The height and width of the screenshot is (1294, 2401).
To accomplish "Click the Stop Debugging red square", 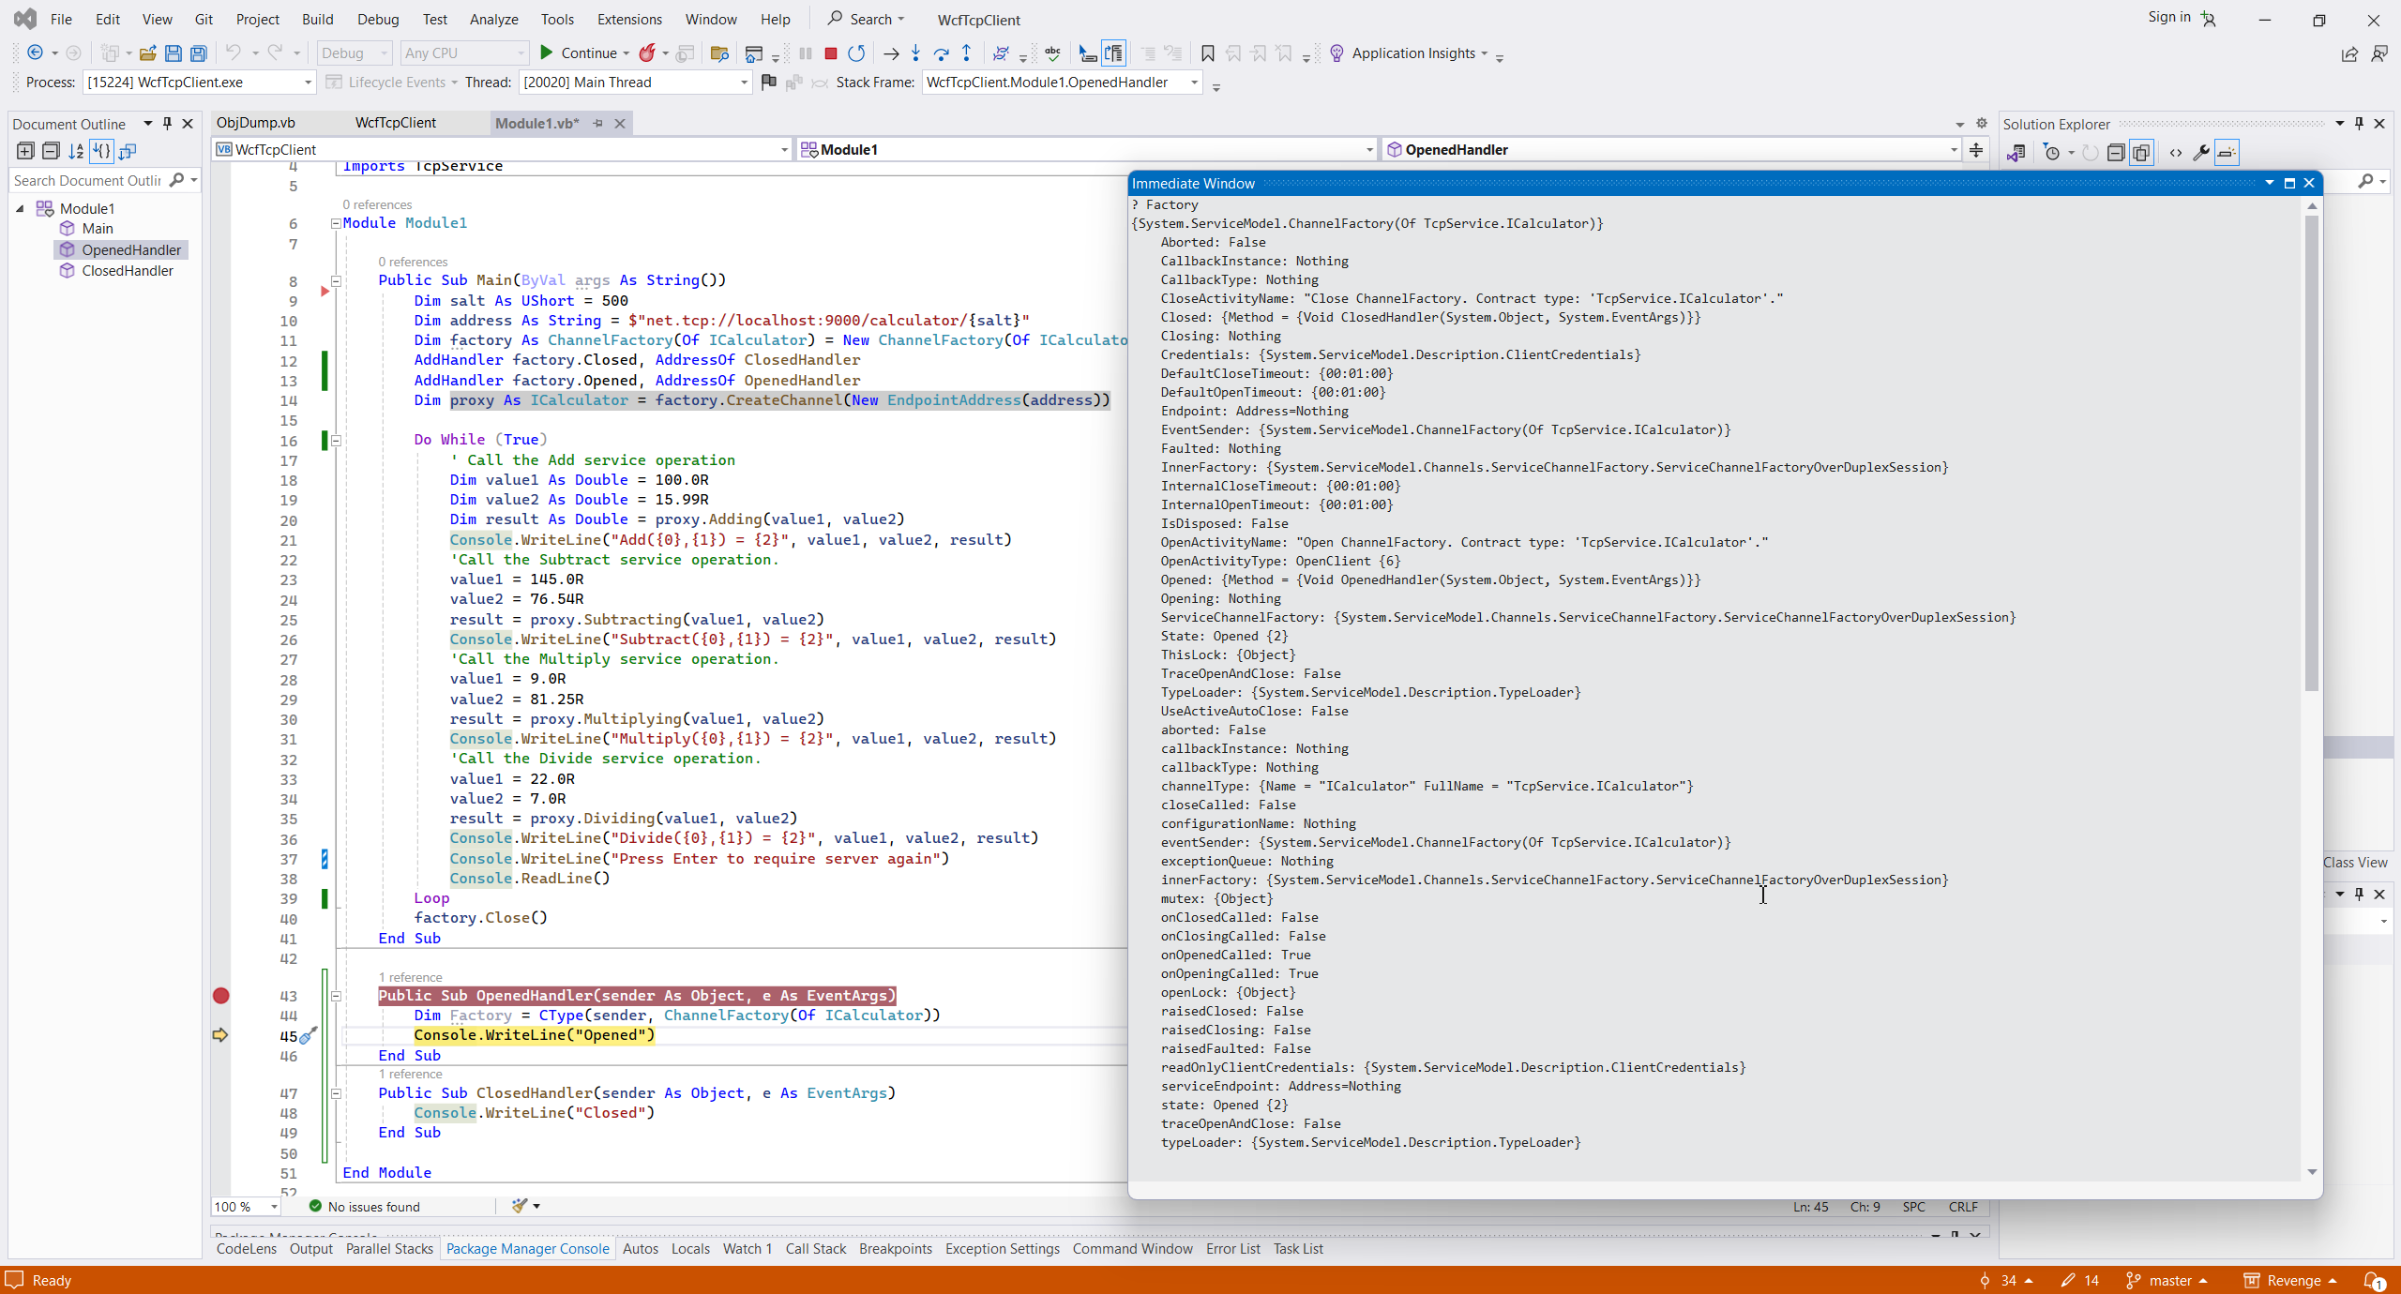I will click(830, 53).
